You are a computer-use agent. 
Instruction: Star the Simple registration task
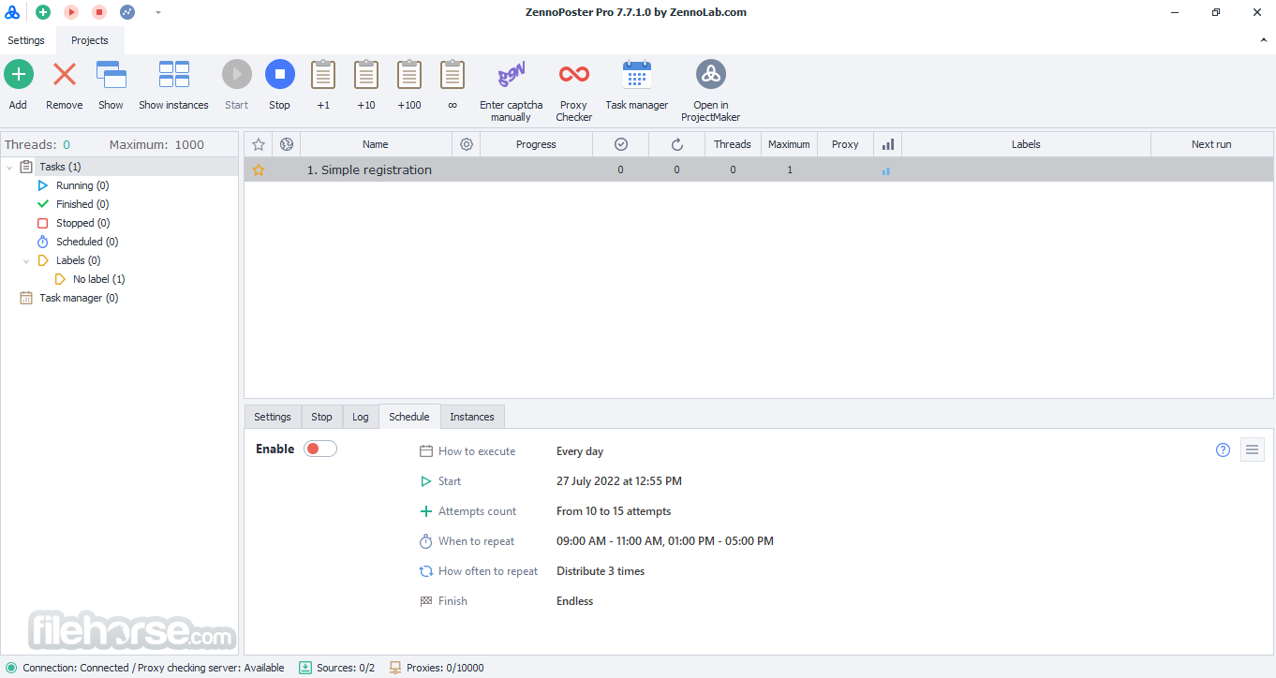point(259,170)
